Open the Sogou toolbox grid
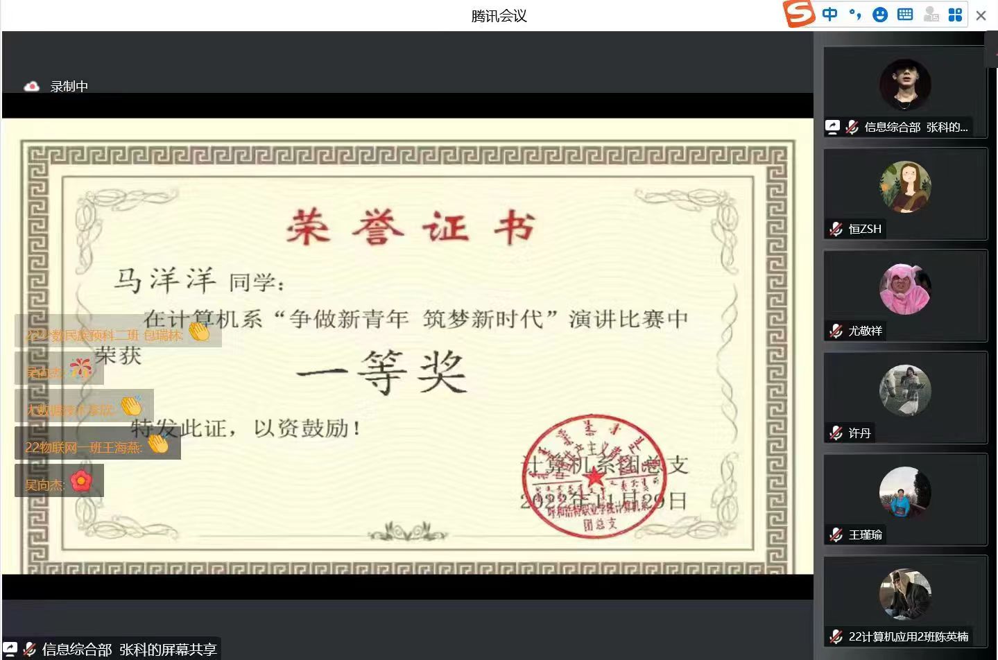Viewport: 998px width, 660px height. click(955, 15)
